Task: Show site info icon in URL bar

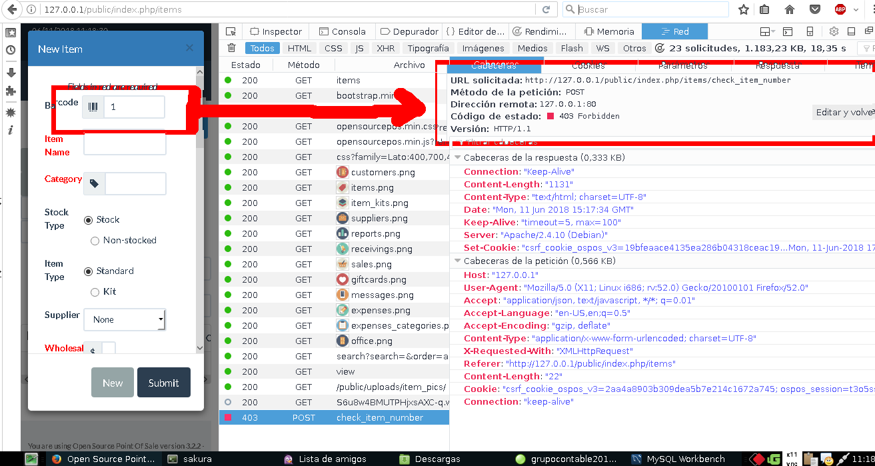Action: pyautogui.click(x=32, y=9)
